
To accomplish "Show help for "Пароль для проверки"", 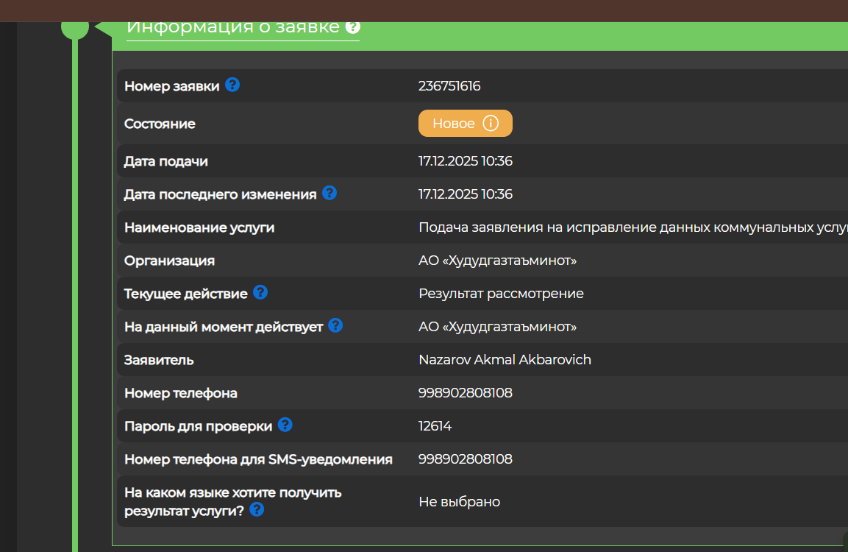I will coord(285,425).
